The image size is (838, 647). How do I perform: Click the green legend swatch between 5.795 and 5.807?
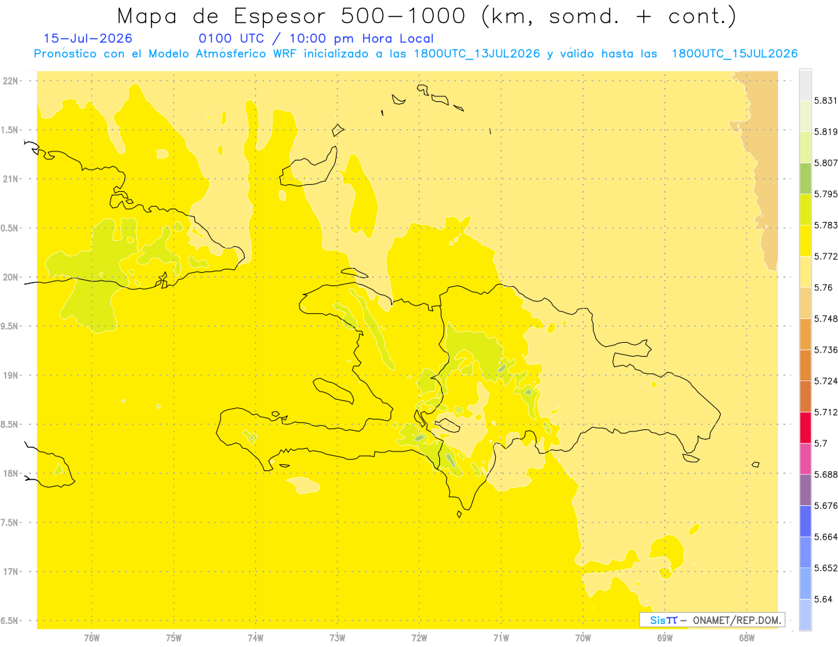805,178
